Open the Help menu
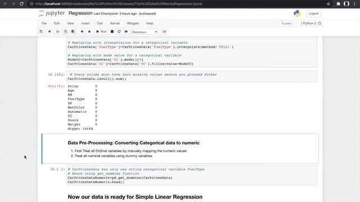This screenshot has width=360, height=202. click(150, 24)
